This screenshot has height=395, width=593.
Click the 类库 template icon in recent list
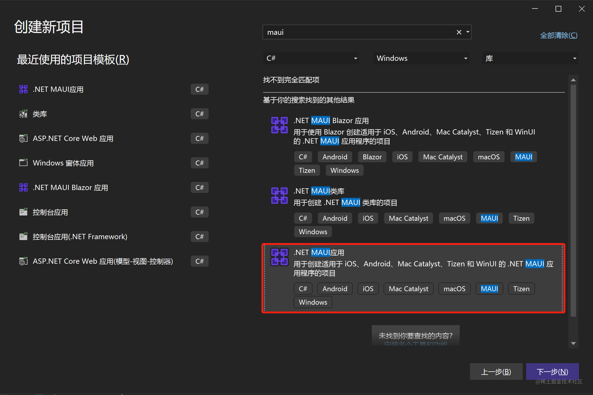coord(23,114)
